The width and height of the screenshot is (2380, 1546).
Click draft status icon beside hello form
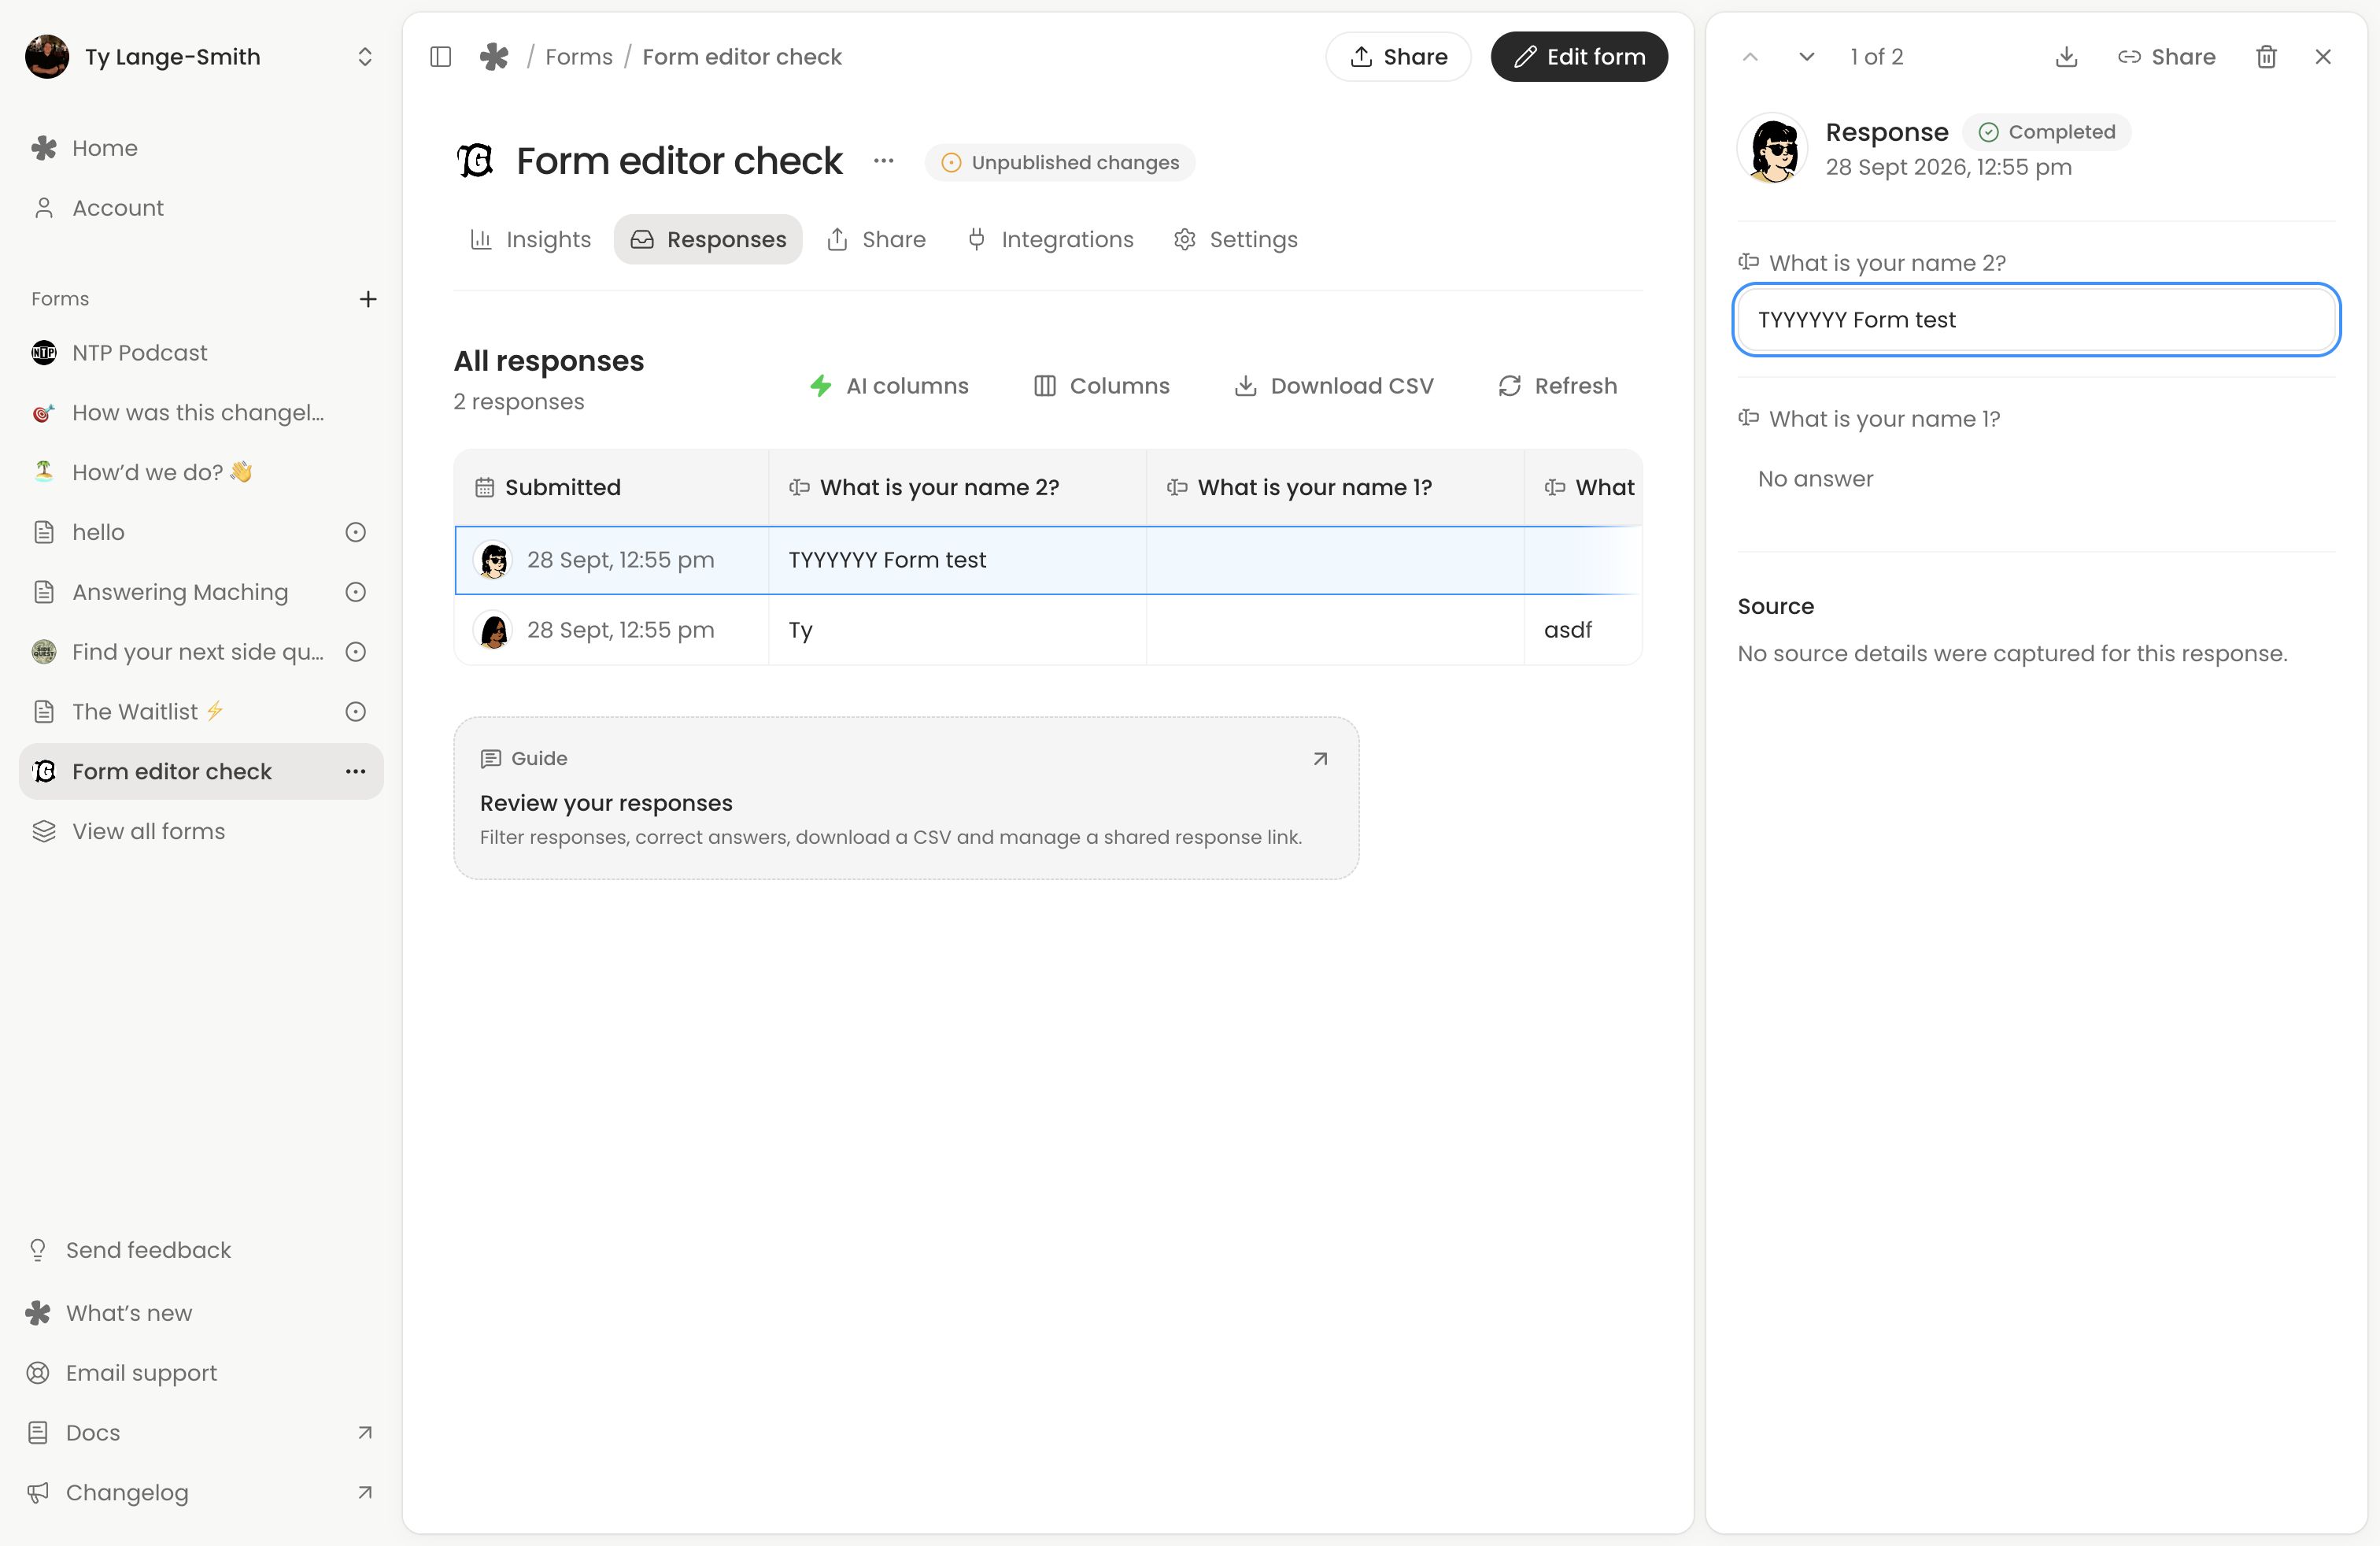pos(355,532)
